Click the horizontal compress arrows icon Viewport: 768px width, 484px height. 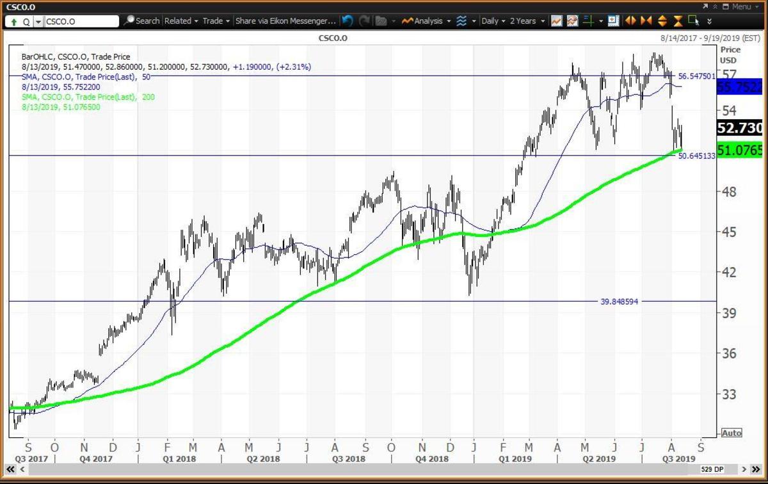coord(646,21)
